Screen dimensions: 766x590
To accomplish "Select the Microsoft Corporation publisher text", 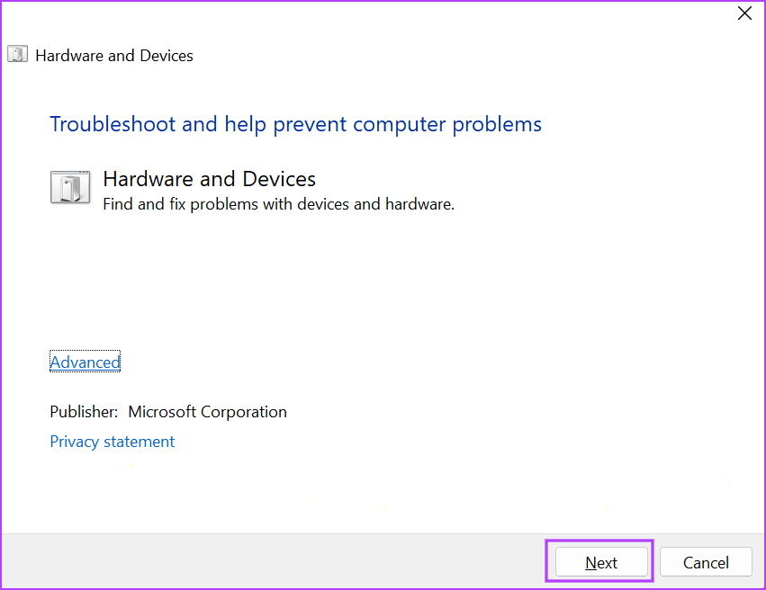I will pos(207,411).
